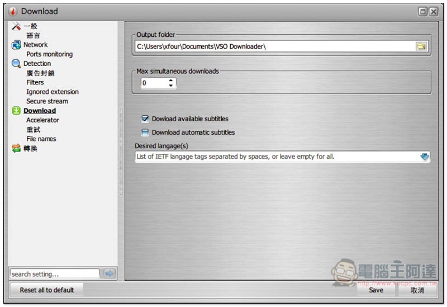The width and height of the screenshot is (447, 307).
Task: Click the VSO flame logo in title bar
Action: pos(12,11)
